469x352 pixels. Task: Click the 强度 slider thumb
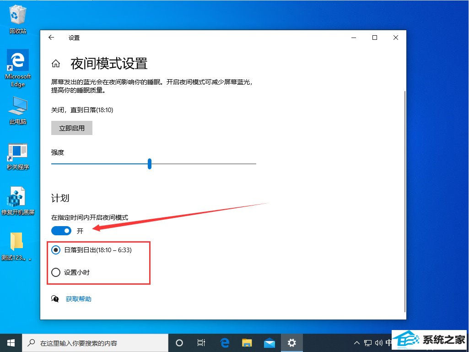[150, 164]
